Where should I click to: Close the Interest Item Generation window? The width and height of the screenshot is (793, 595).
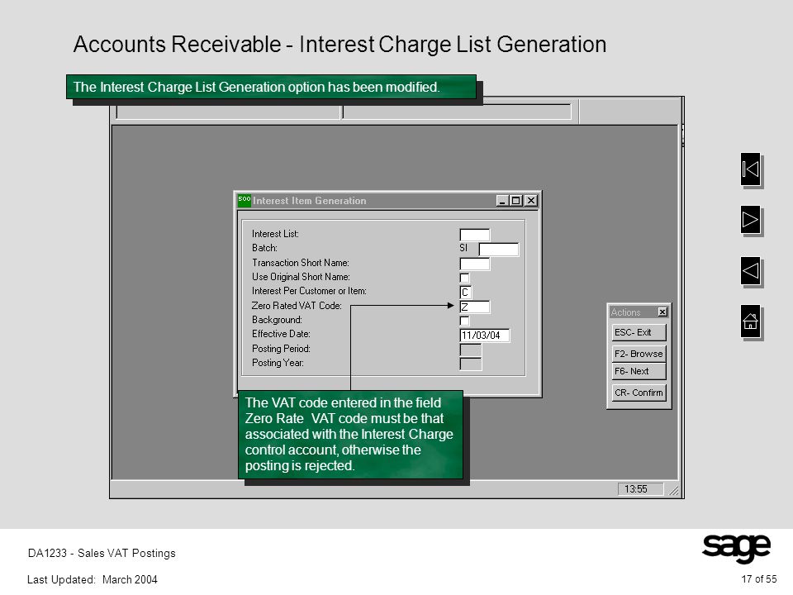click(530, 201)
